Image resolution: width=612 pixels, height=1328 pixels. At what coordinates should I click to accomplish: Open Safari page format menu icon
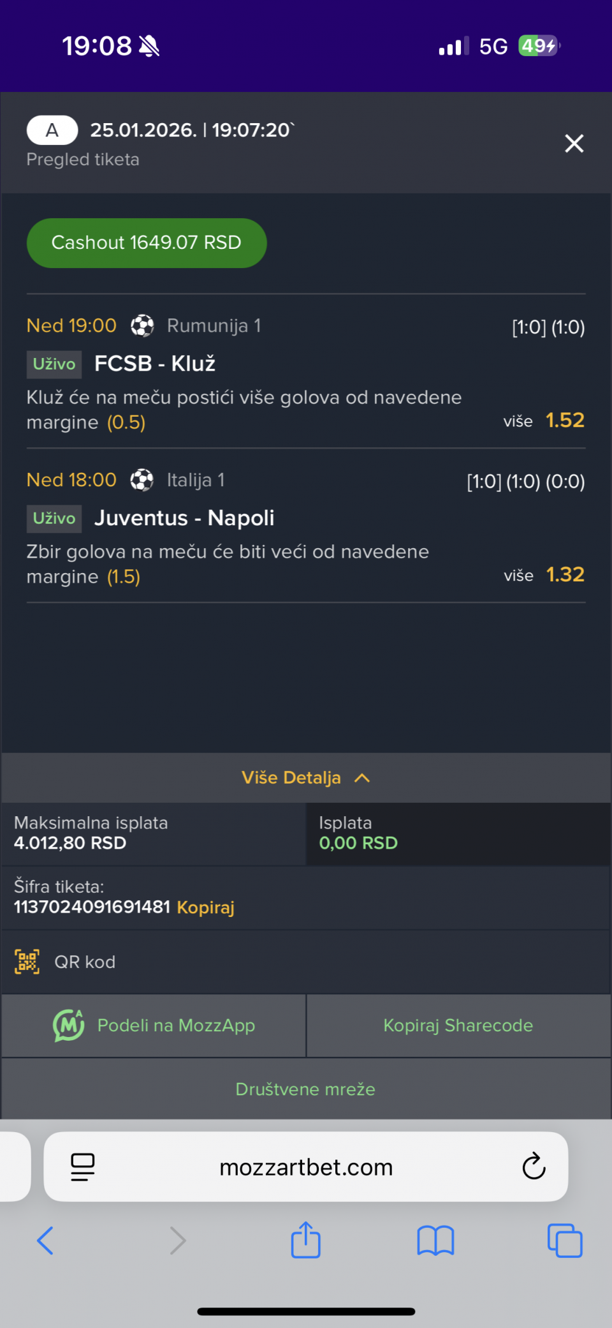click(83, 1167)
